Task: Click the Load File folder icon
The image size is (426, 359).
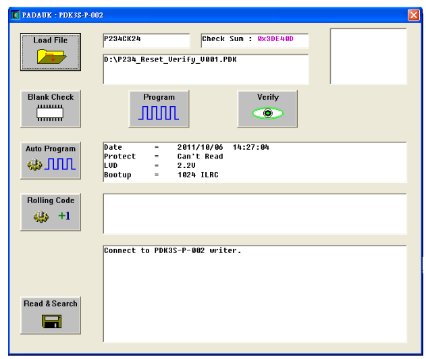Action: tap(51, 56)
